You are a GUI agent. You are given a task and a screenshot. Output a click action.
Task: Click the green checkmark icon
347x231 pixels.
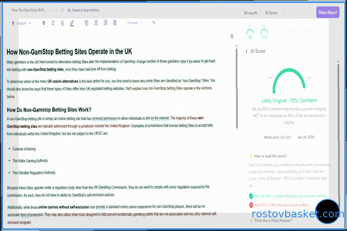pos(251,196)
